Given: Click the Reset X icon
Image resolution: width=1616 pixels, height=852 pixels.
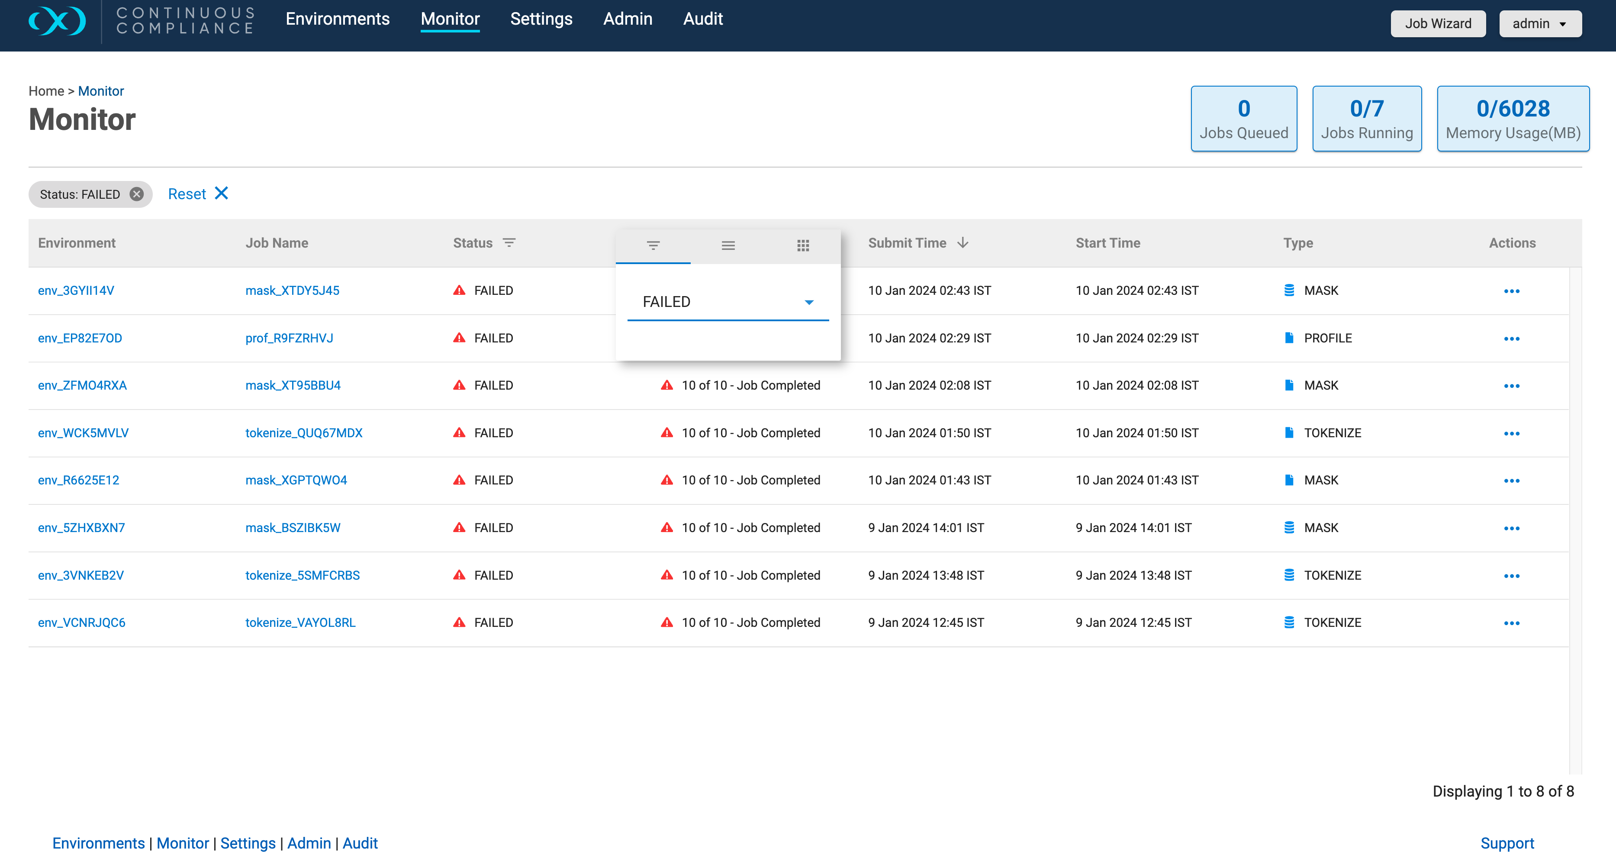Looking at the screenshot, I should pos(222,193).
